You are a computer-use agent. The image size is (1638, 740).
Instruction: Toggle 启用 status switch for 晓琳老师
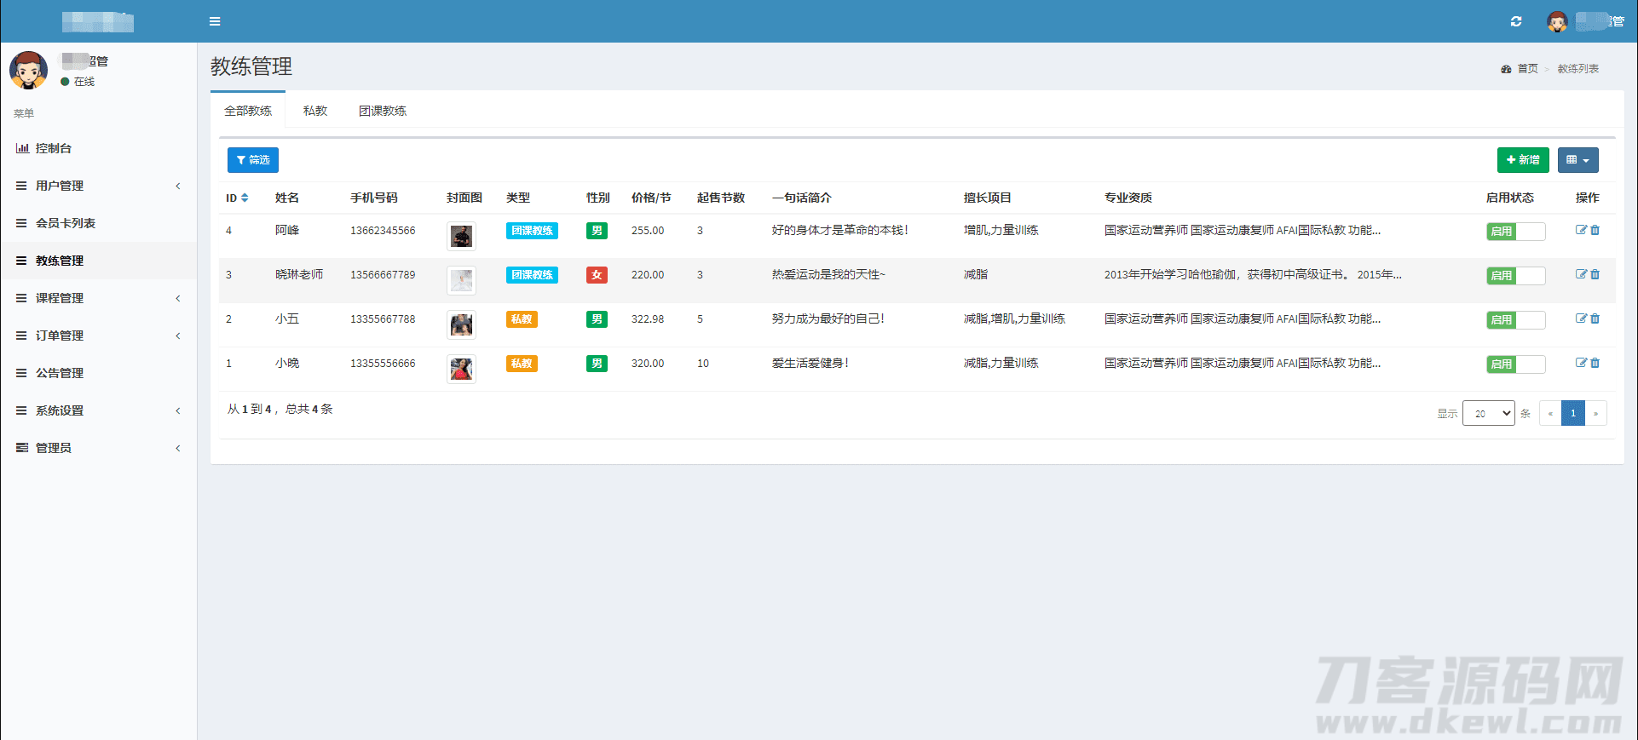click(x=1515, y=275)
